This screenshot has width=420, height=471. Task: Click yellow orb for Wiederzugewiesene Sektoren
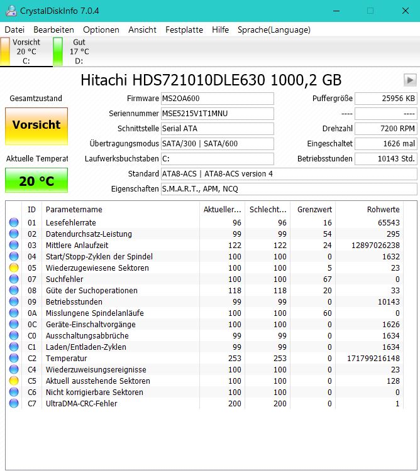[x=14, y=268]
